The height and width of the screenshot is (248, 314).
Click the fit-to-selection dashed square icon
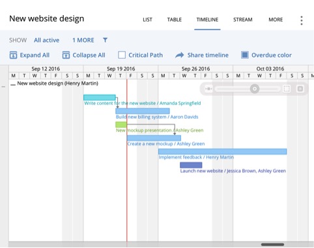pyautogui.click(x=287, y=89)
